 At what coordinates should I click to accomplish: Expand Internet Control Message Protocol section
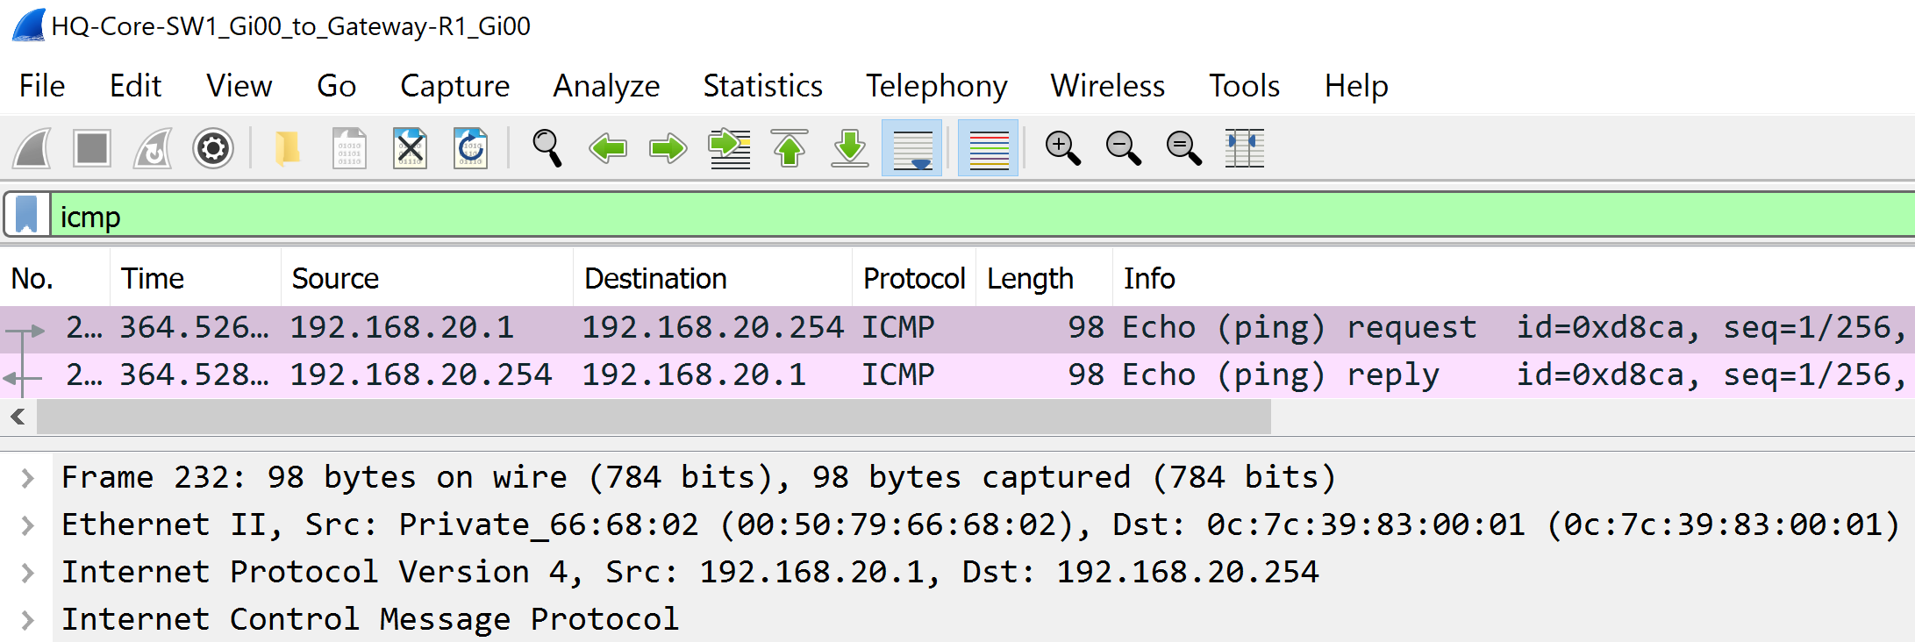pyautogui.click(x=27, y=620)
